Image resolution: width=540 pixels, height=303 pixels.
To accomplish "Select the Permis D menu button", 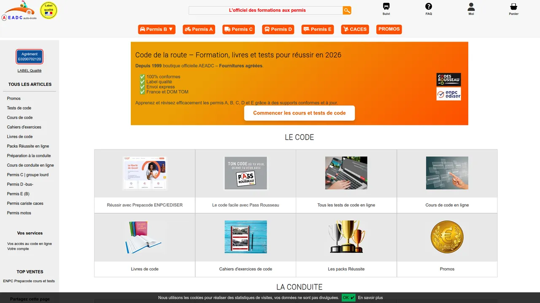I will (278, 29).
